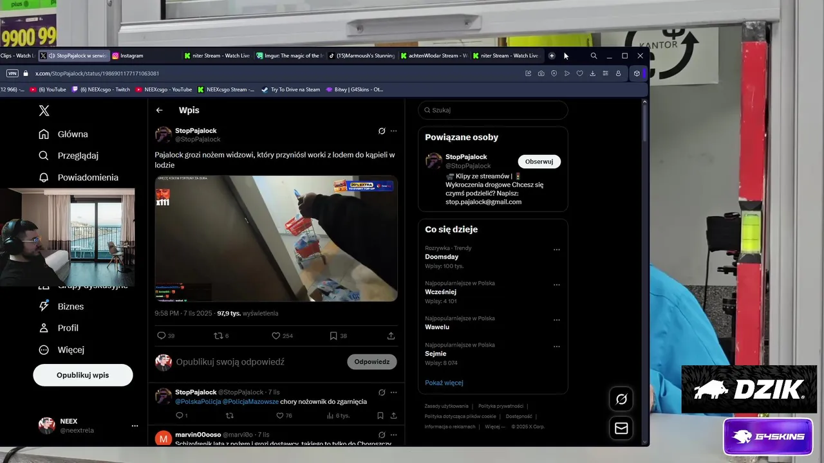Open Polityka prywatności footer link
The width and height of the screenshot is (824, 463).
click(500, 406)
